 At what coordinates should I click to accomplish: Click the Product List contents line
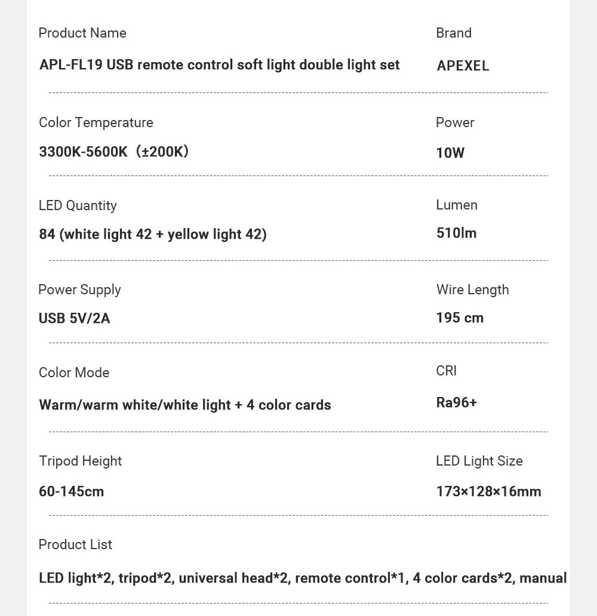click(302, 578)
